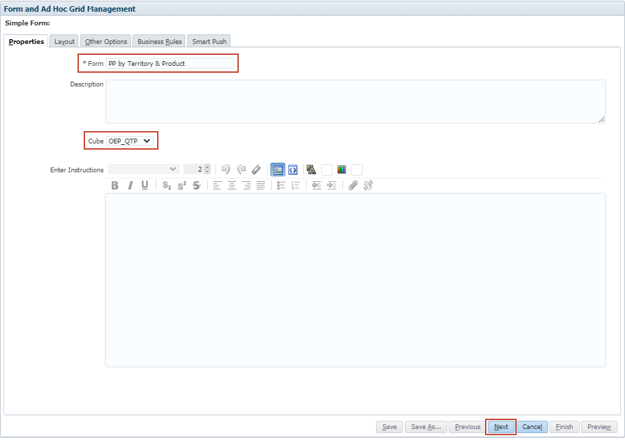Save the form with Save As
This screenshot has height=440, width=625.
pos(425,426)
